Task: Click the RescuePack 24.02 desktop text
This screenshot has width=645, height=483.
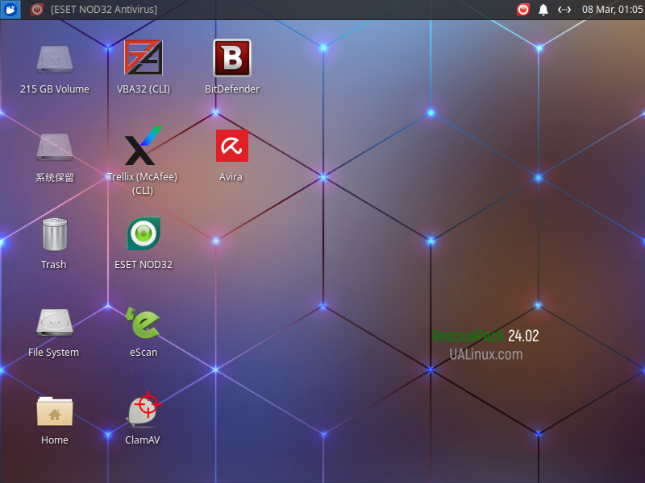Action: pyautogui.click(x=485, y=336)
